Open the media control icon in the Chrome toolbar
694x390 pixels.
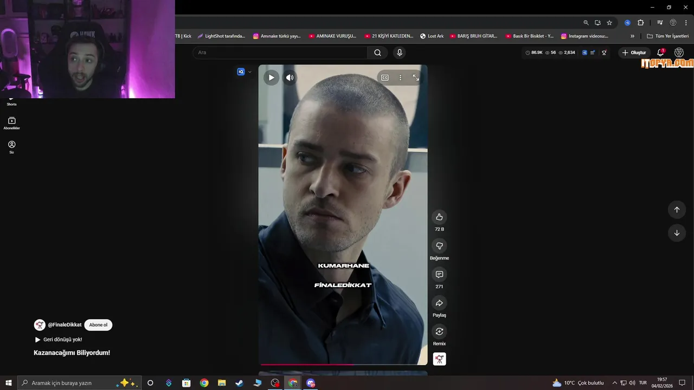660,23
